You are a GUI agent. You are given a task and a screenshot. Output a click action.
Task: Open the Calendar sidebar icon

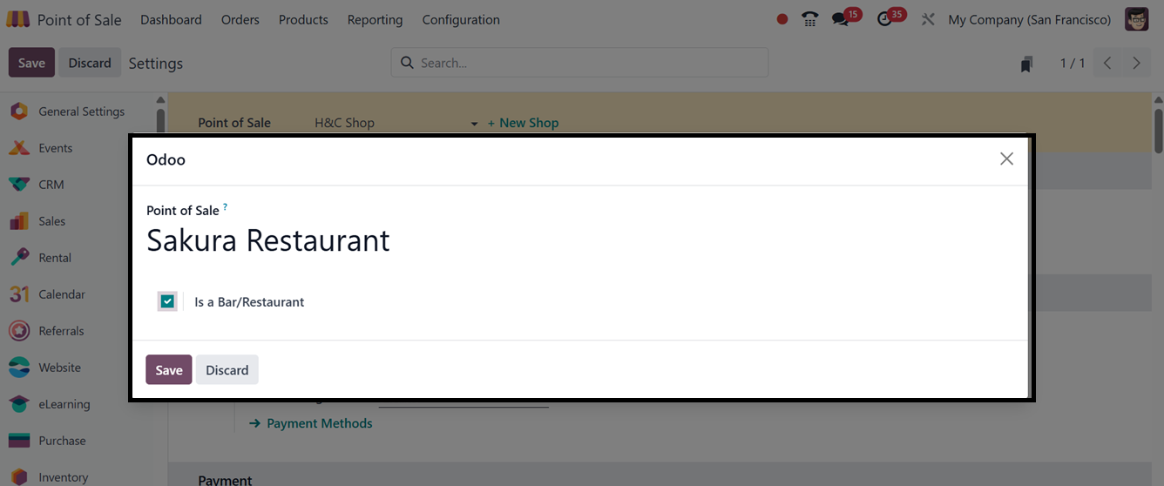[19, 294]
